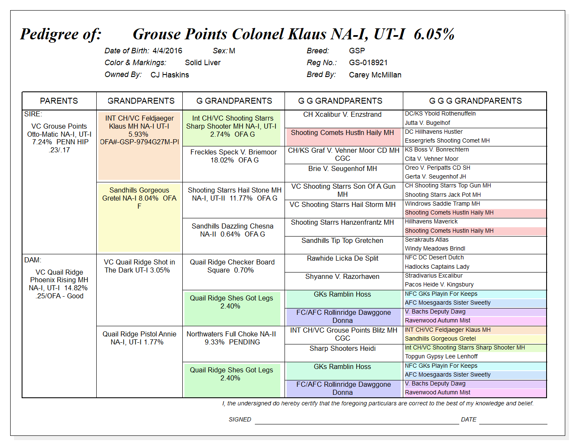The height and width of the screenshot is (446, 575).
Task: Select registration number GS-018921
Action: click(368, 63)
